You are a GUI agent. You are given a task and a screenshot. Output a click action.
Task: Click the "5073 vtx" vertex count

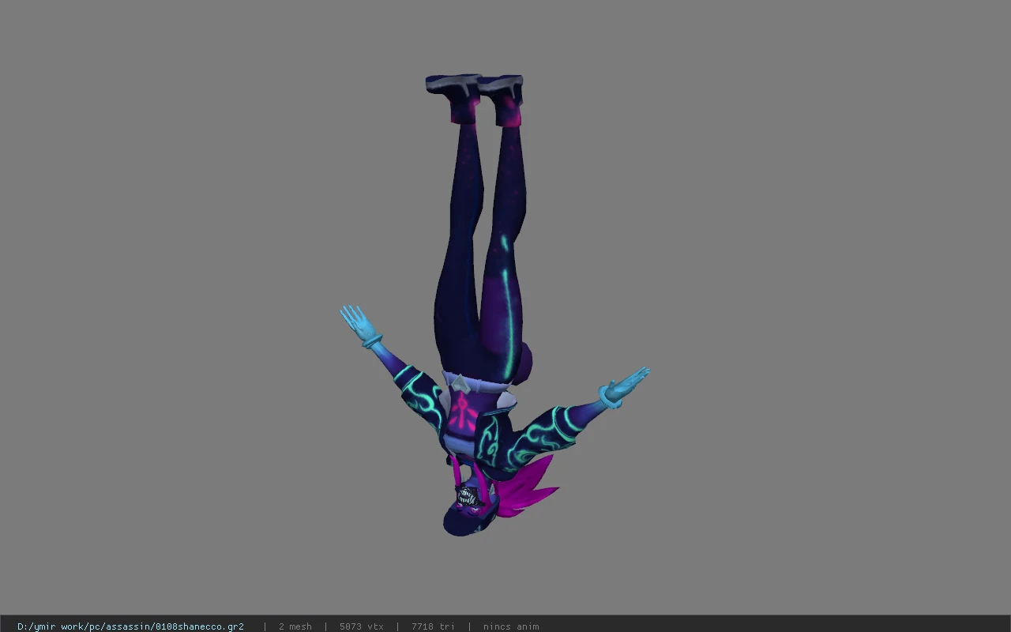tap(362, 626)
